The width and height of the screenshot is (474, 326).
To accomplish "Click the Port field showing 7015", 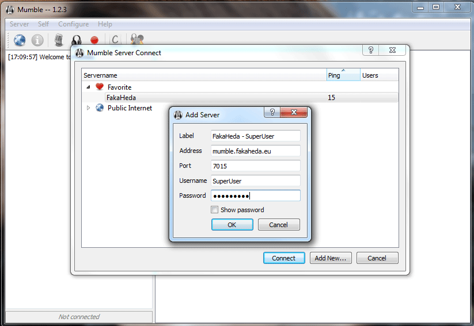I will point(256,166).
